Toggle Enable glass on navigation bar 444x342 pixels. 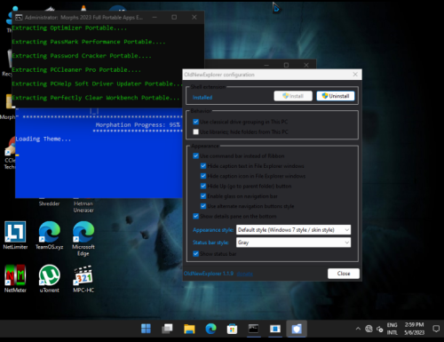pyautogui.click(x=203, y=196)
